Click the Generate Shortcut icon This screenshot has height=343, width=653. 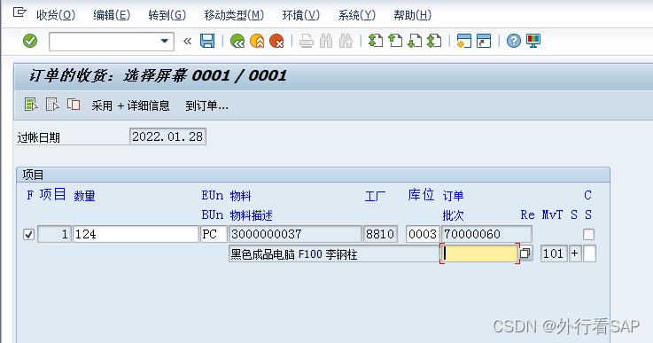(x=484, y=41)
